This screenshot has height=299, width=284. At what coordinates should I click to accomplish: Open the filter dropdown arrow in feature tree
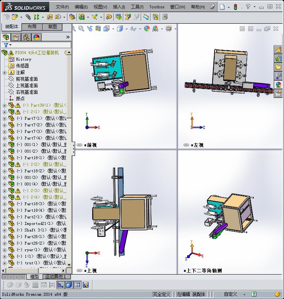(11, 45)
